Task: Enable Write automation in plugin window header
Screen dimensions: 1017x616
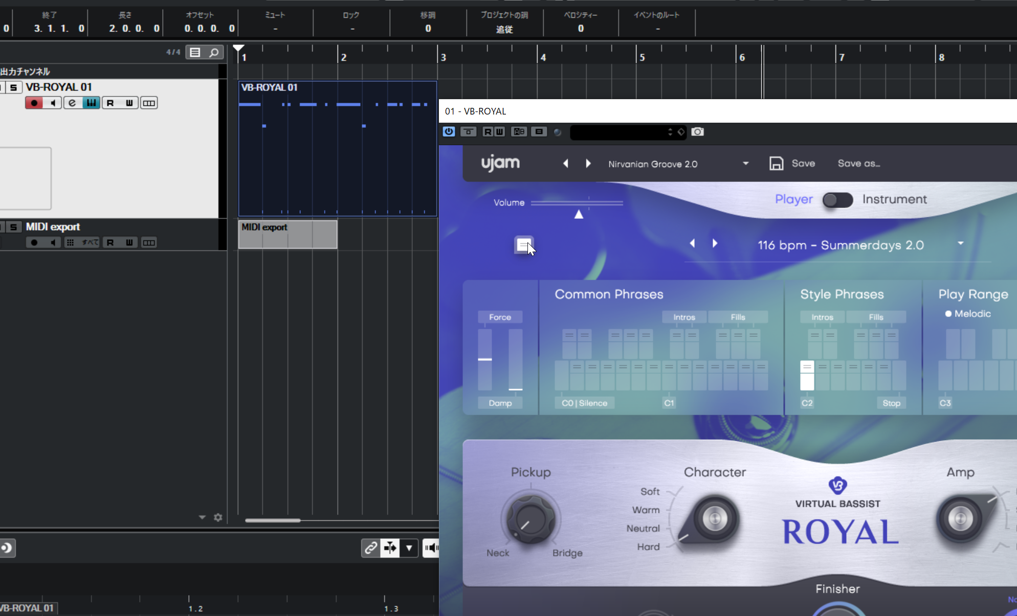Action: (499, 132)
